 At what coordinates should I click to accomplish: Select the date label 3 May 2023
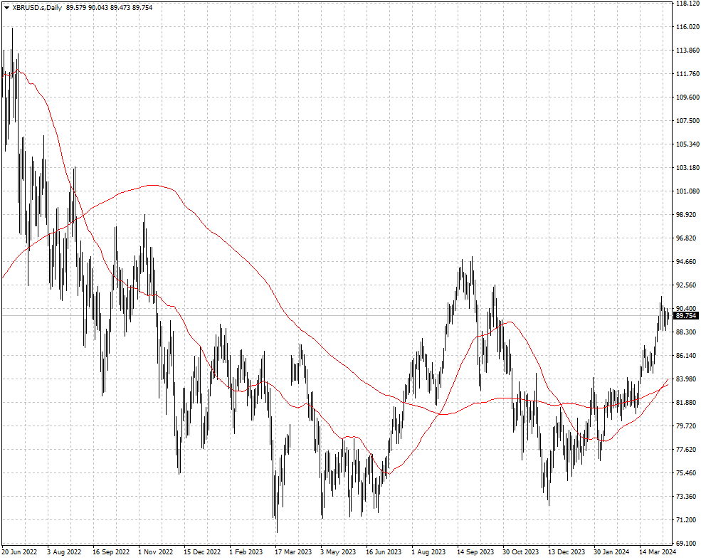pos(338,551)
